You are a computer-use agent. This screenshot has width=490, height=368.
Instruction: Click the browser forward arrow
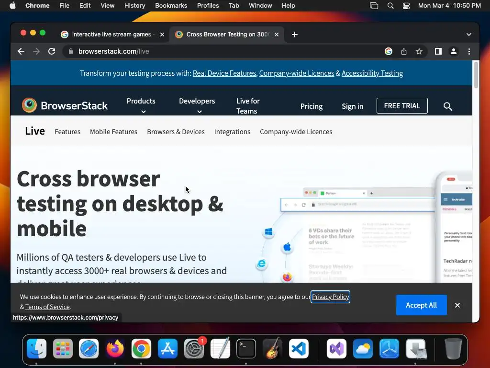pyautogui.click(x=36, y=51)
